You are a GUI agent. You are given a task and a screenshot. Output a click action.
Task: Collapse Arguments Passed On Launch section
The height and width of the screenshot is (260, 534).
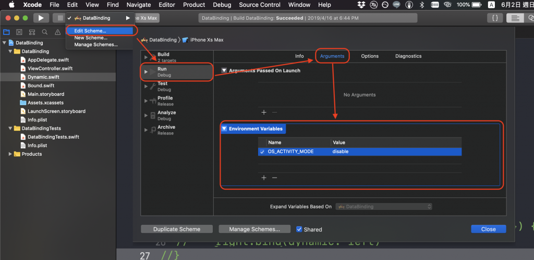point(224,70)
